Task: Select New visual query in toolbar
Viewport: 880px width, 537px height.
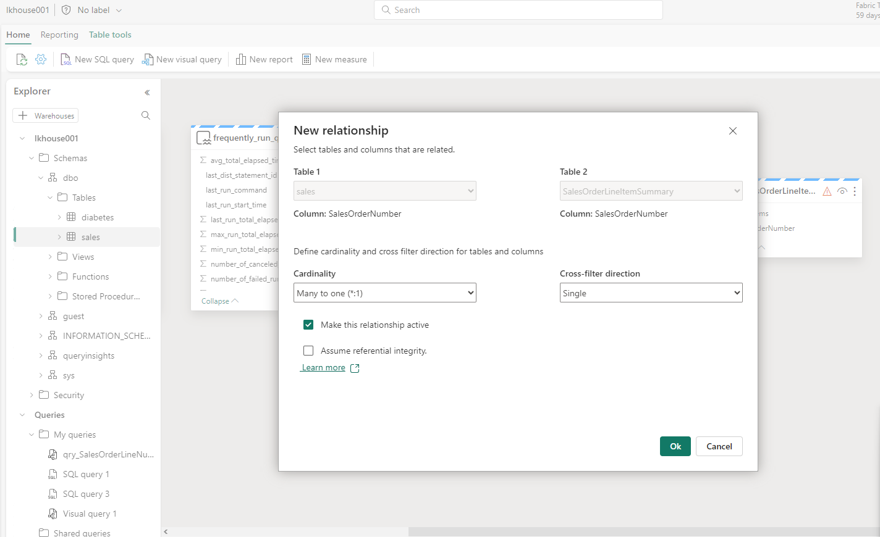Action: [182, 59]
